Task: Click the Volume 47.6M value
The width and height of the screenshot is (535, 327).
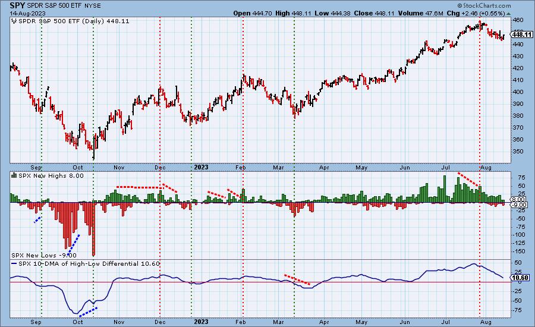Action: click(x=420, y=13)
